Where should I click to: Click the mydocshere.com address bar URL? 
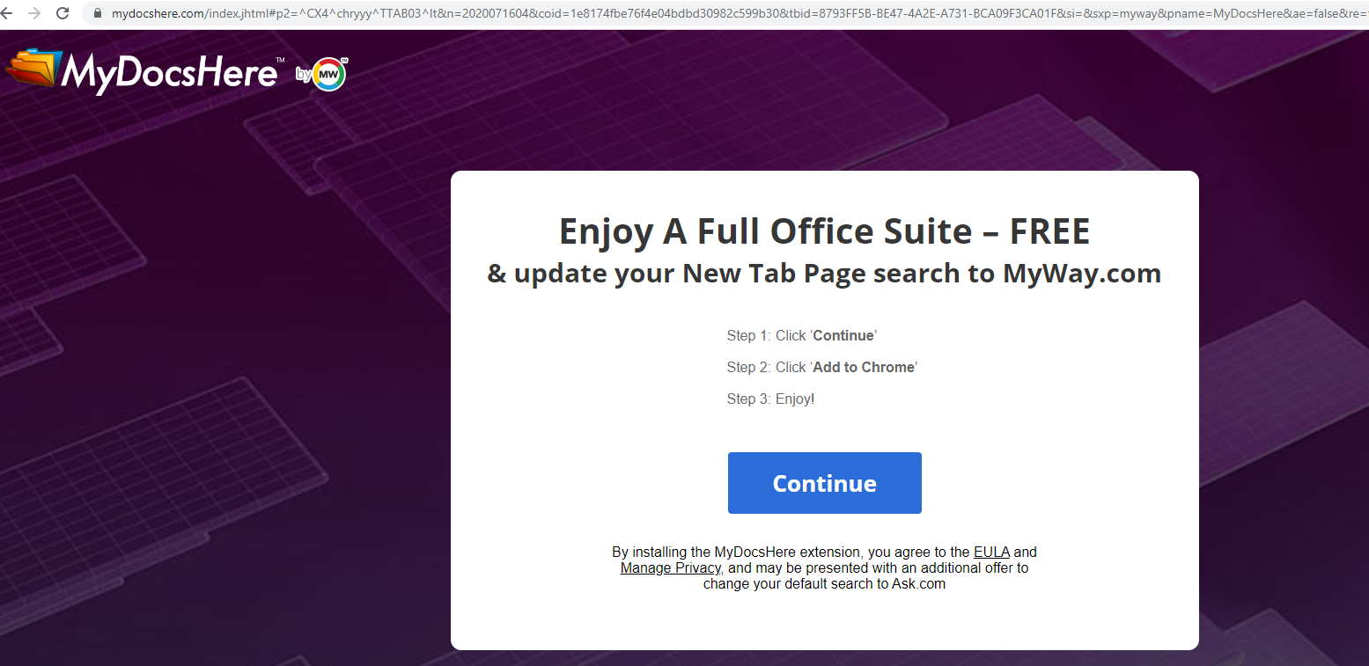[740, 13]
